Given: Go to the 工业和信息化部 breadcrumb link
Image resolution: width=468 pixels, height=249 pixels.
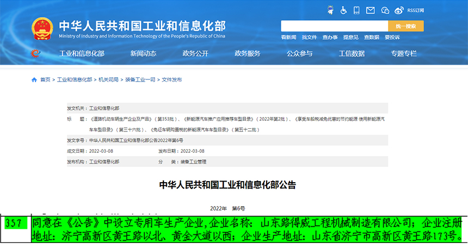Looking at the screenshot, I should 75,79.
